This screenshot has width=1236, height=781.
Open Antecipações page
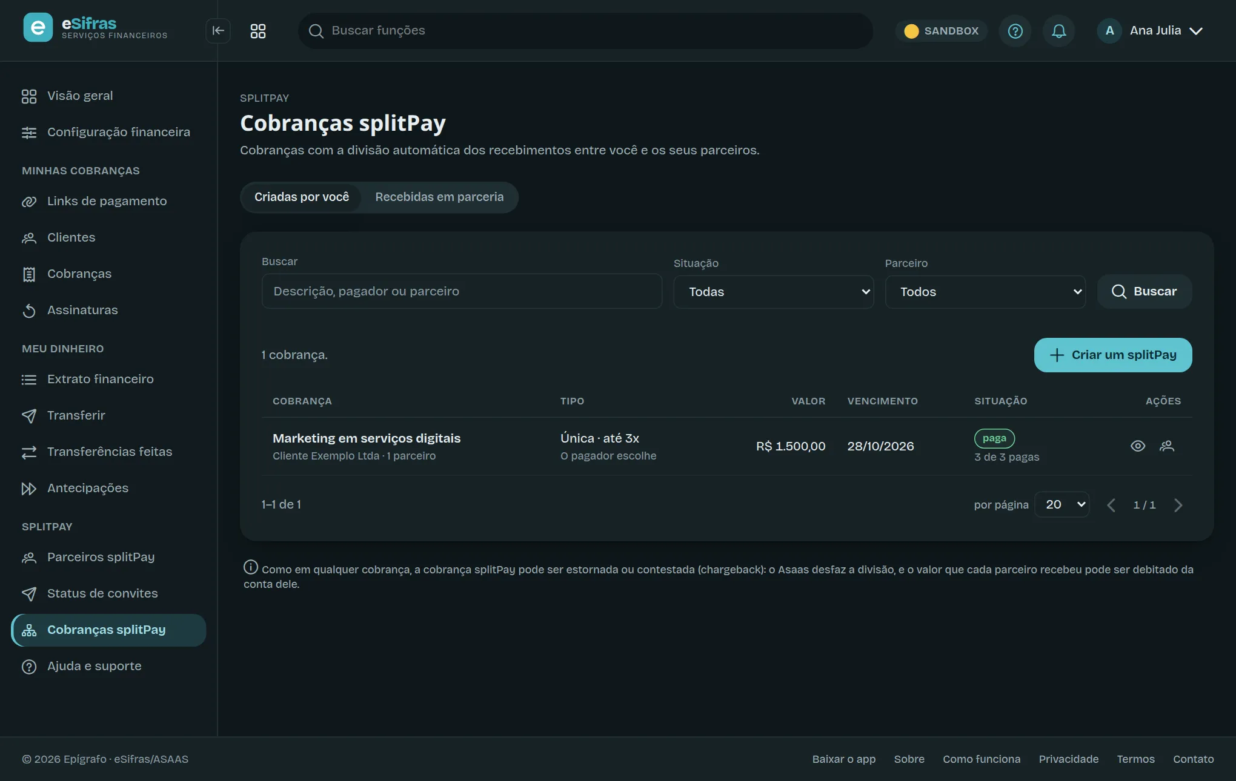pyautogui.click(x=109, y=488)
